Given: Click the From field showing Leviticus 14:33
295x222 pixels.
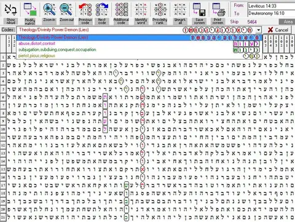Looking at the screenshot, I should point(271,6).
